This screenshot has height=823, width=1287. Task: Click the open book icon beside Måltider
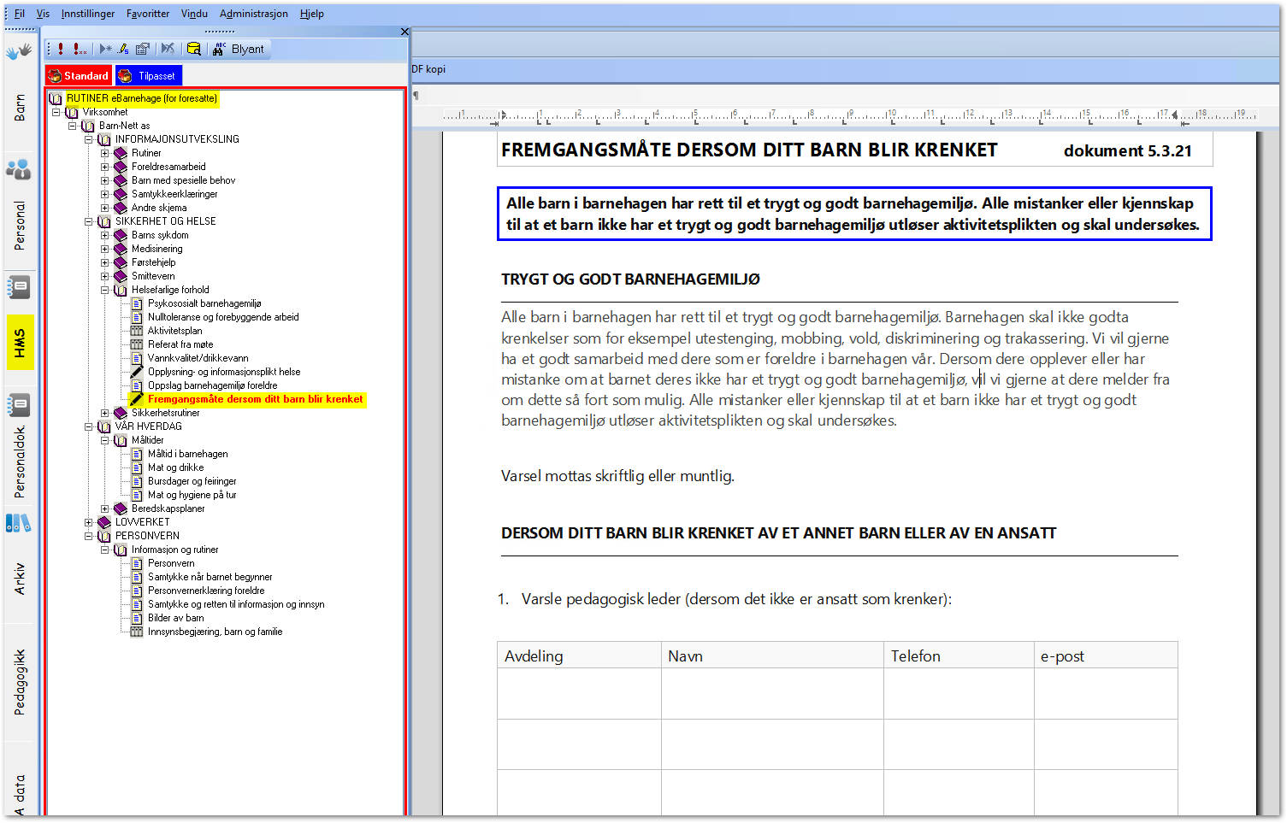pyautogui.click(x=121, y=440)
